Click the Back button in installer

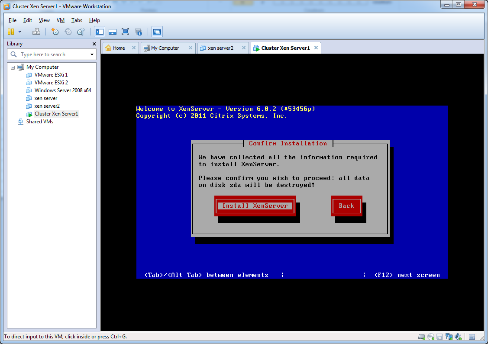(x=346, y=206)
